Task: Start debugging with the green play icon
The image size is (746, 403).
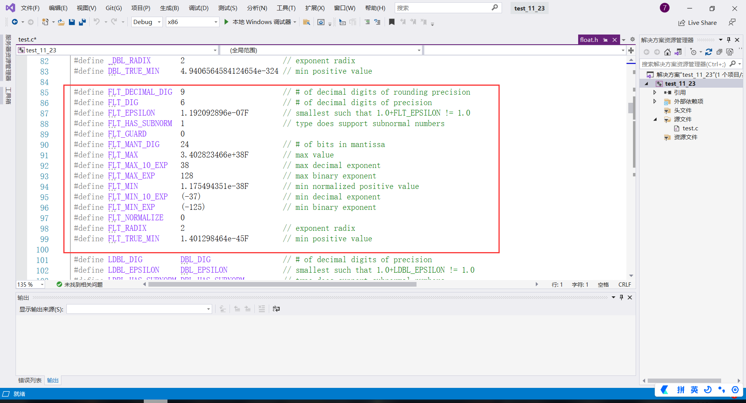Action: coord(227,22)
